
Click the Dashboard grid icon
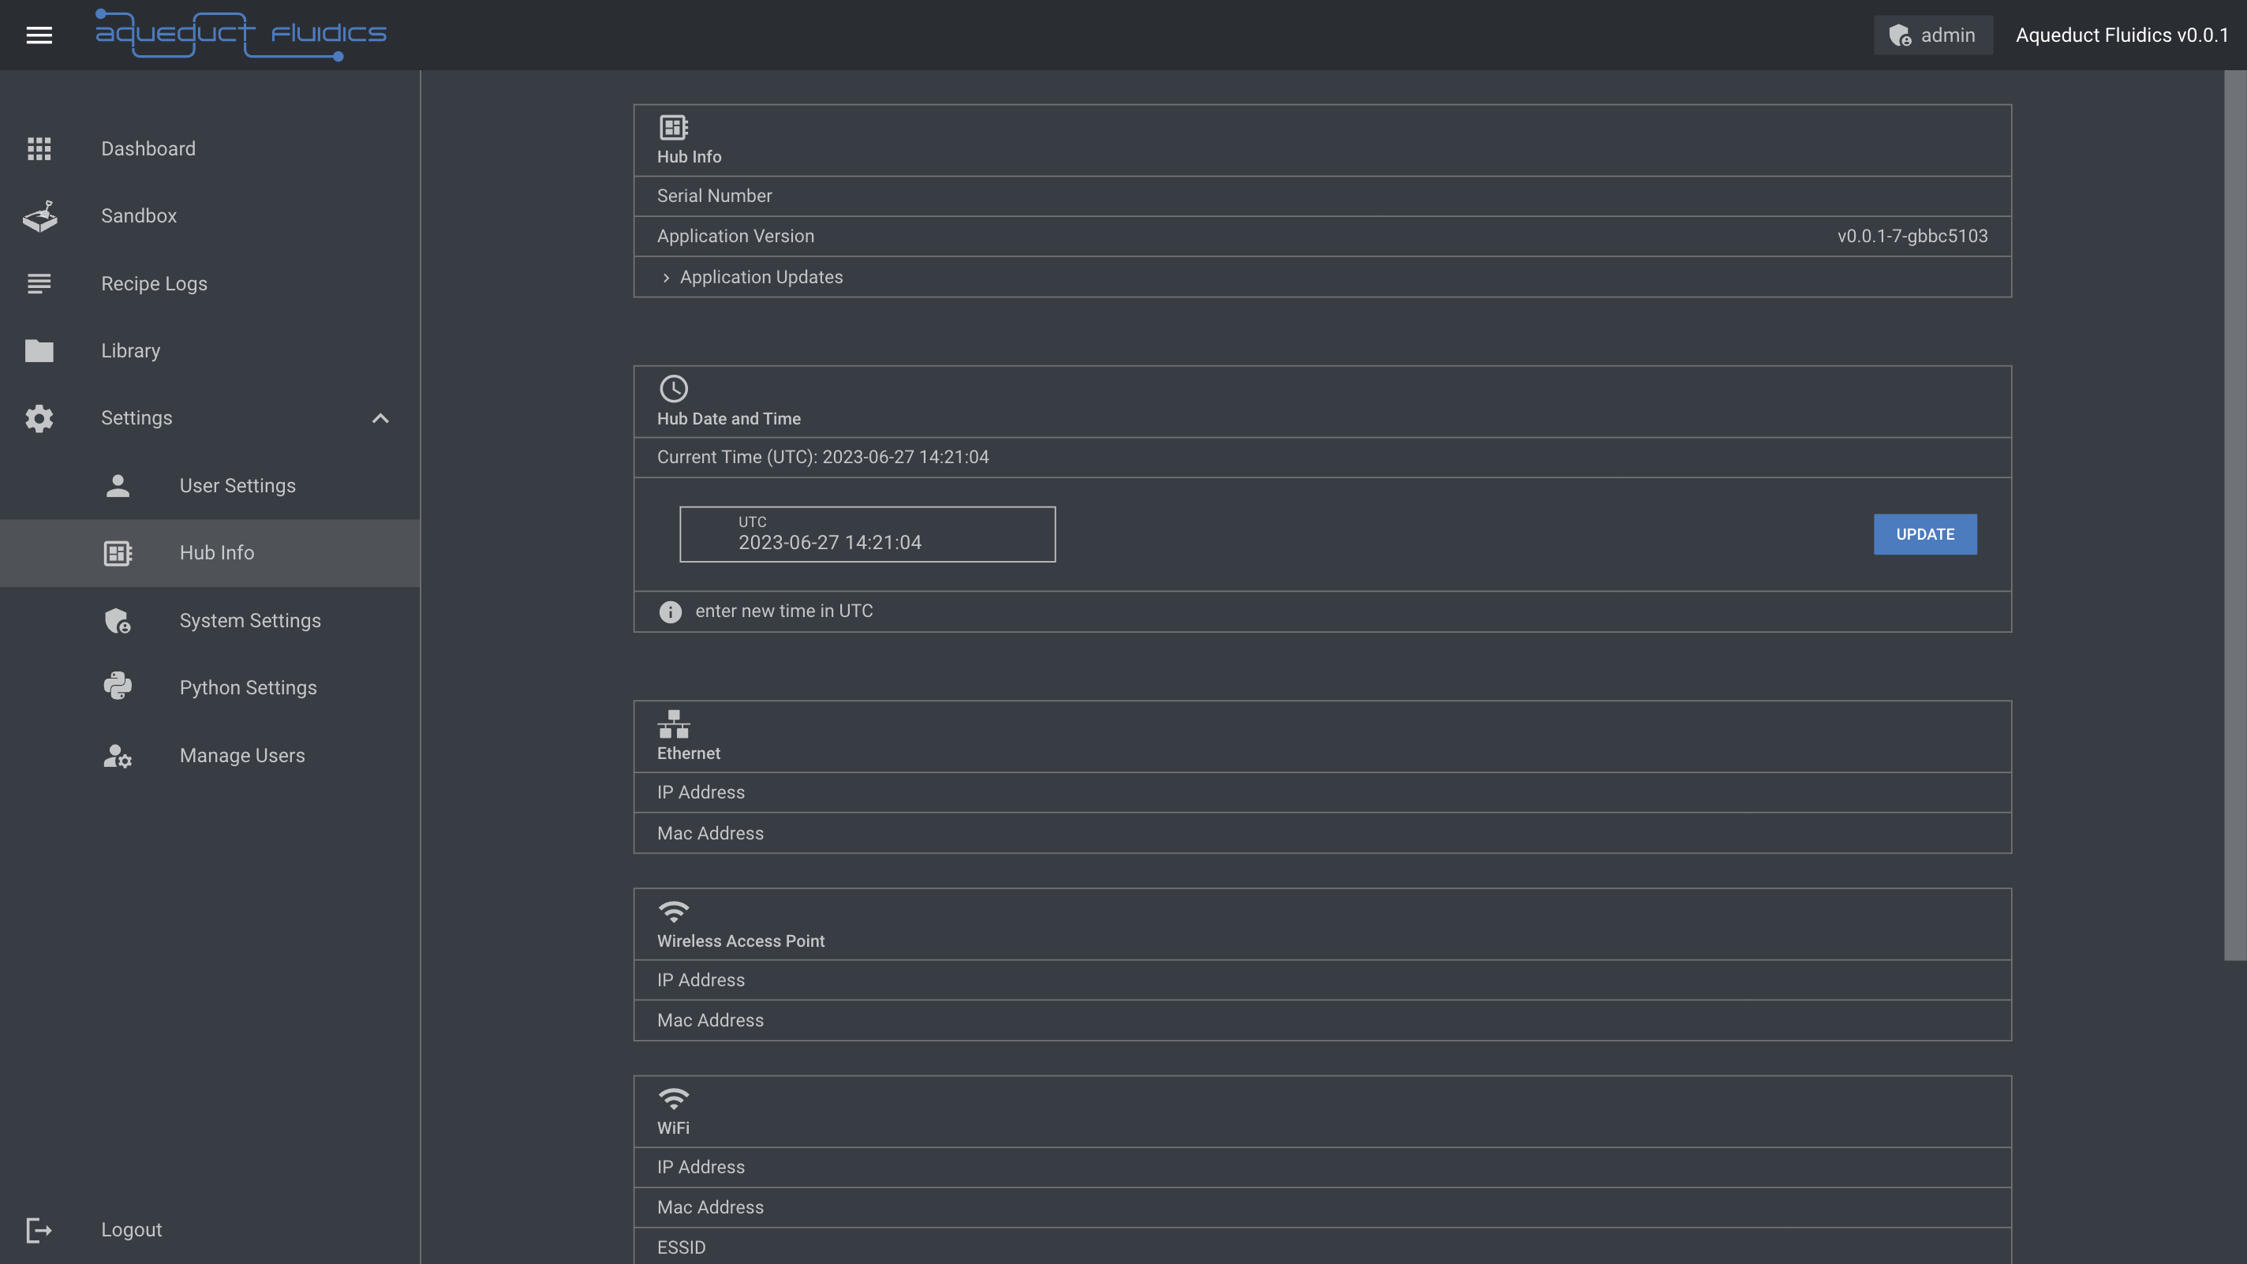click(39, 148)
